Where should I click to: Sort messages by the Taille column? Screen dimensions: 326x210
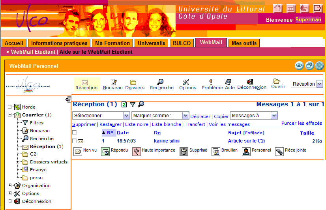[307, 133]
